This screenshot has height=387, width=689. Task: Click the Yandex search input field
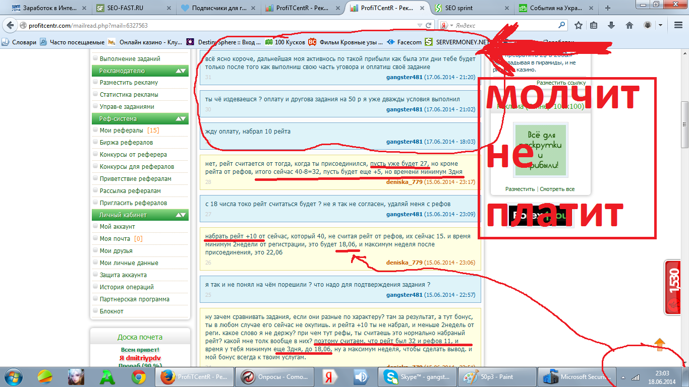coord(505,25)
